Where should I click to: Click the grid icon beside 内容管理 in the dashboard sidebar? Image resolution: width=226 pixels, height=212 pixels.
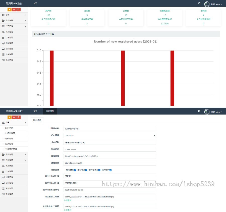[3, 26]
